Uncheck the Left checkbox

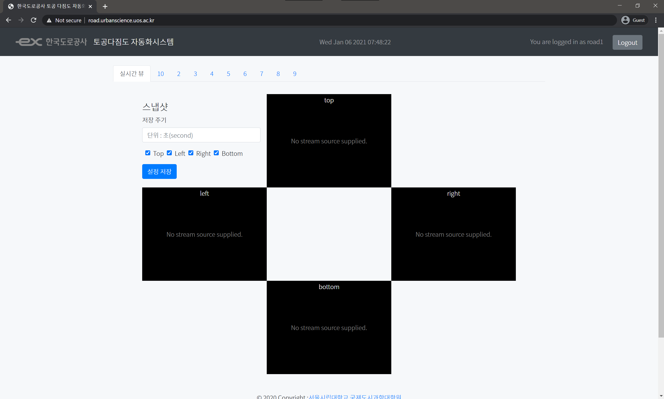[x=169, y=153]
